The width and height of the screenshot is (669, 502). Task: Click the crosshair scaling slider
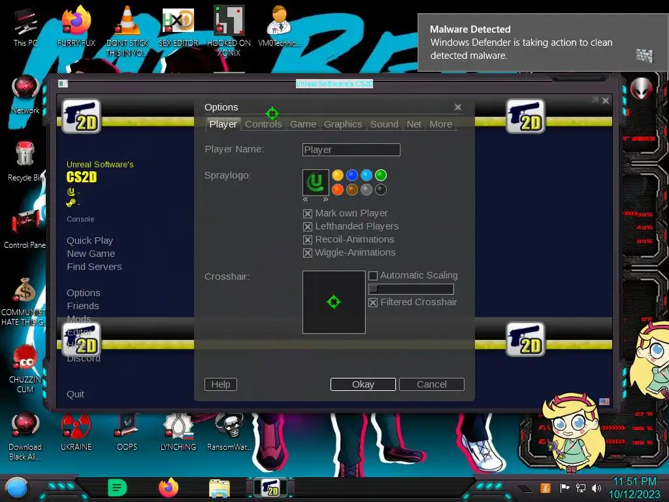[x=411, y=289]
